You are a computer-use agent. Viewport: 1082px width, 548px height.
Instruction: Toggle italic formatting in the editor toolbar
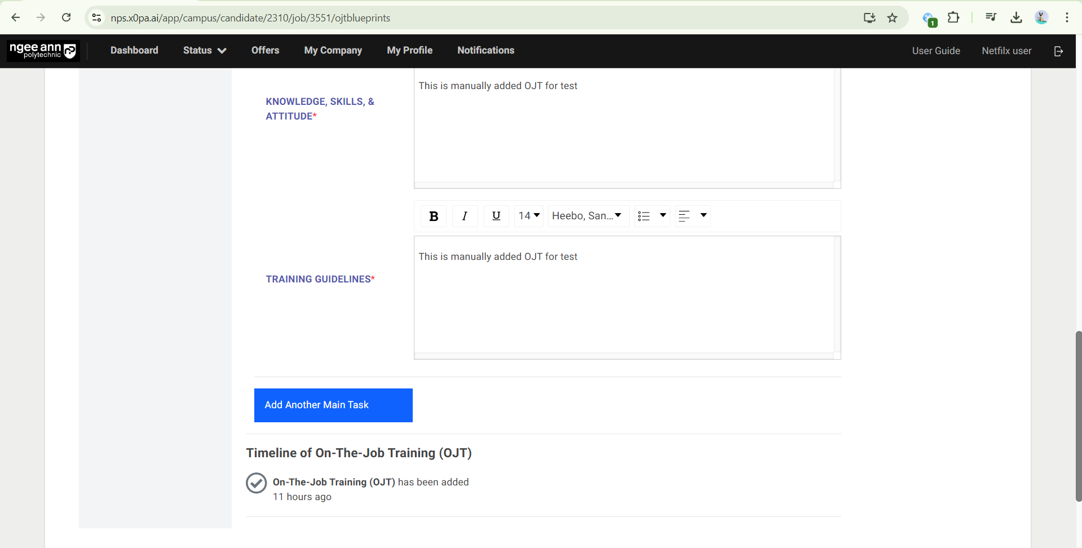pyautogui.click(x=465, y=216)
